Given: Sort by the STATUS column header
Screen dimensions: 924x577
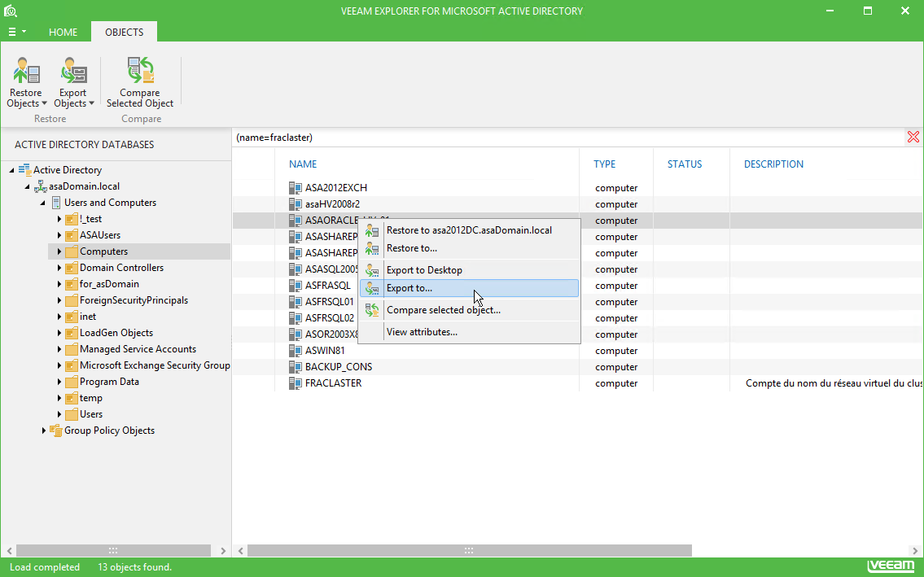Looking at the screenshot, I should (x=685, y=164).
